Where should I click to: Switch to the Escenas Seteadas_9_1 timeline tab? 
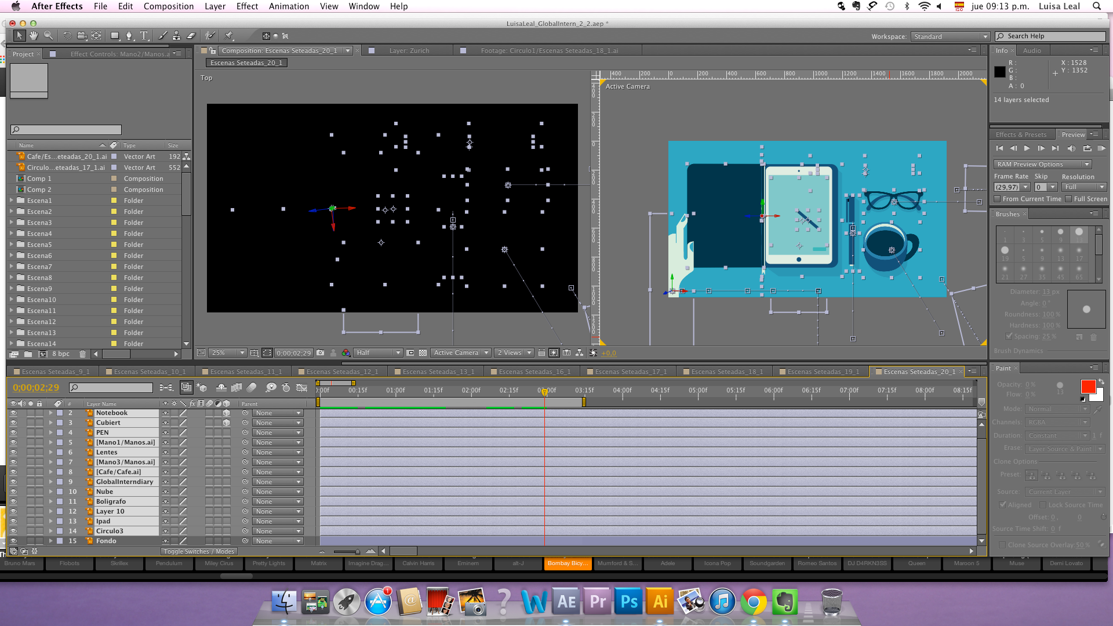tap(56, 372)
